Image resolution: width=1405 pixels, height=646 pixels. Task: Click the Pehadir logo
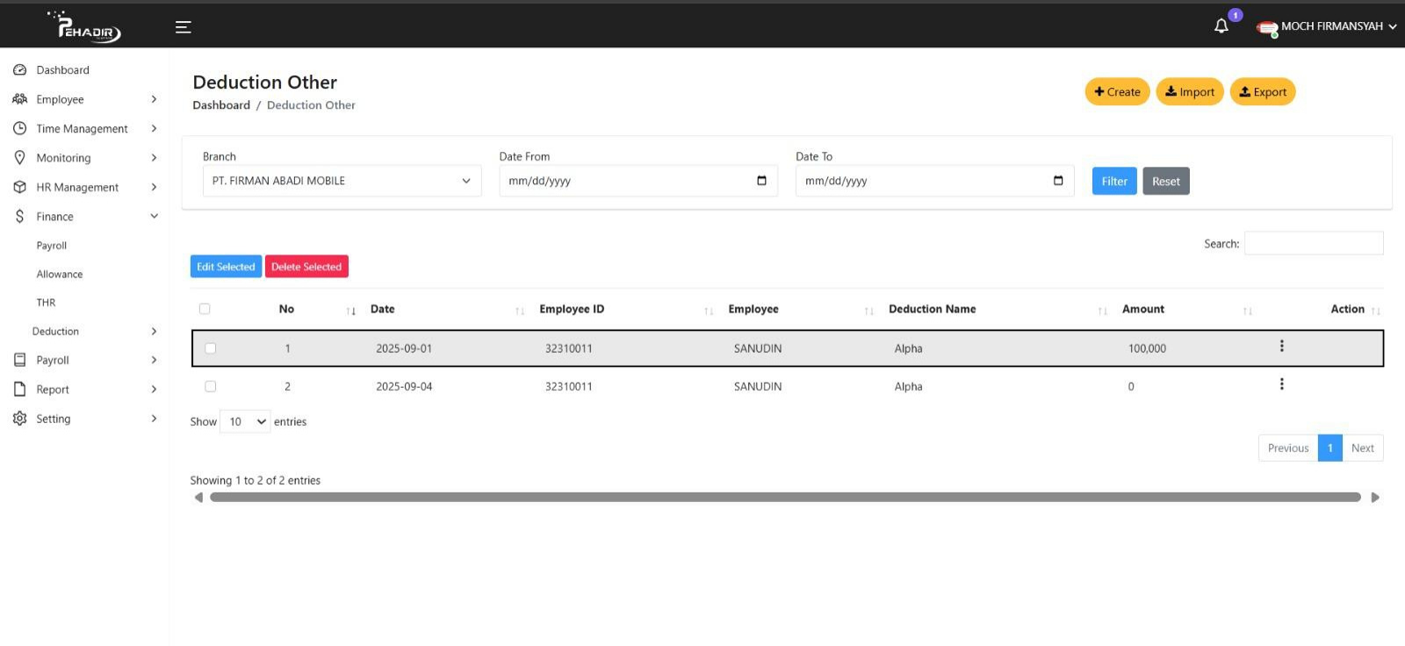[86, 27]
